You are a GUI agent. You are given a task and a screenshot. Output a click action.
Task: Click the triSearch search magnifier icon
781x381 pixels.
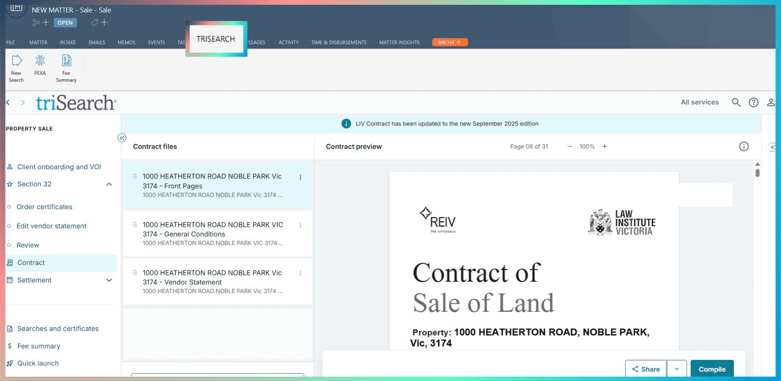tap(736, 102)
